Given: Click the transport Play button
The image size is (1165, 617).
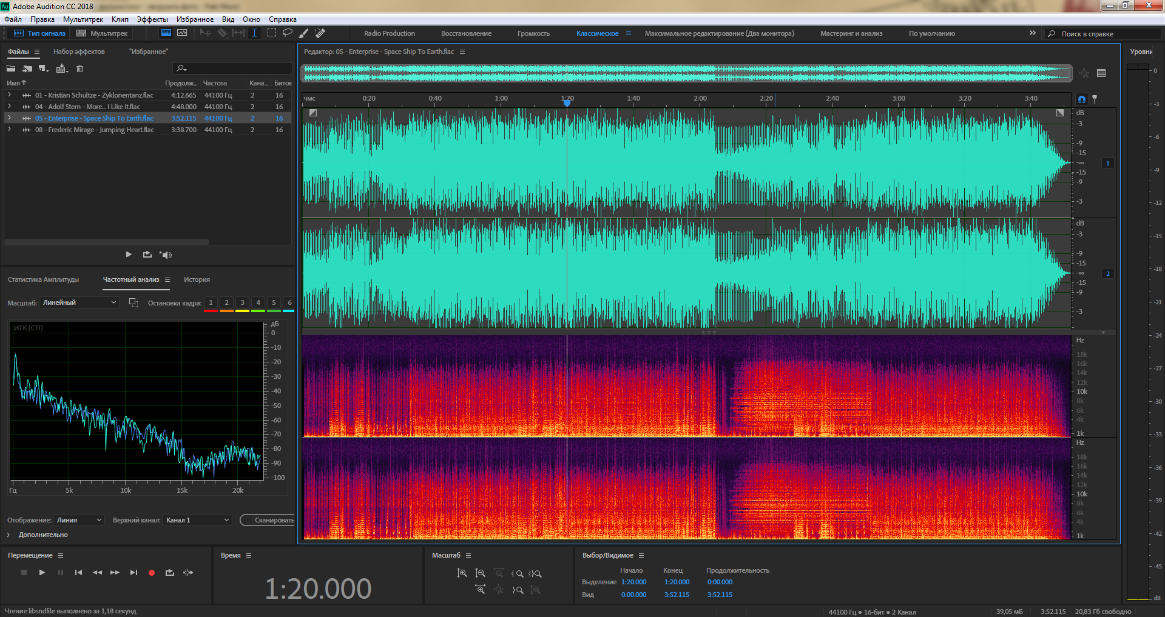Looking at the screenshot, I should tap(42, 572).
